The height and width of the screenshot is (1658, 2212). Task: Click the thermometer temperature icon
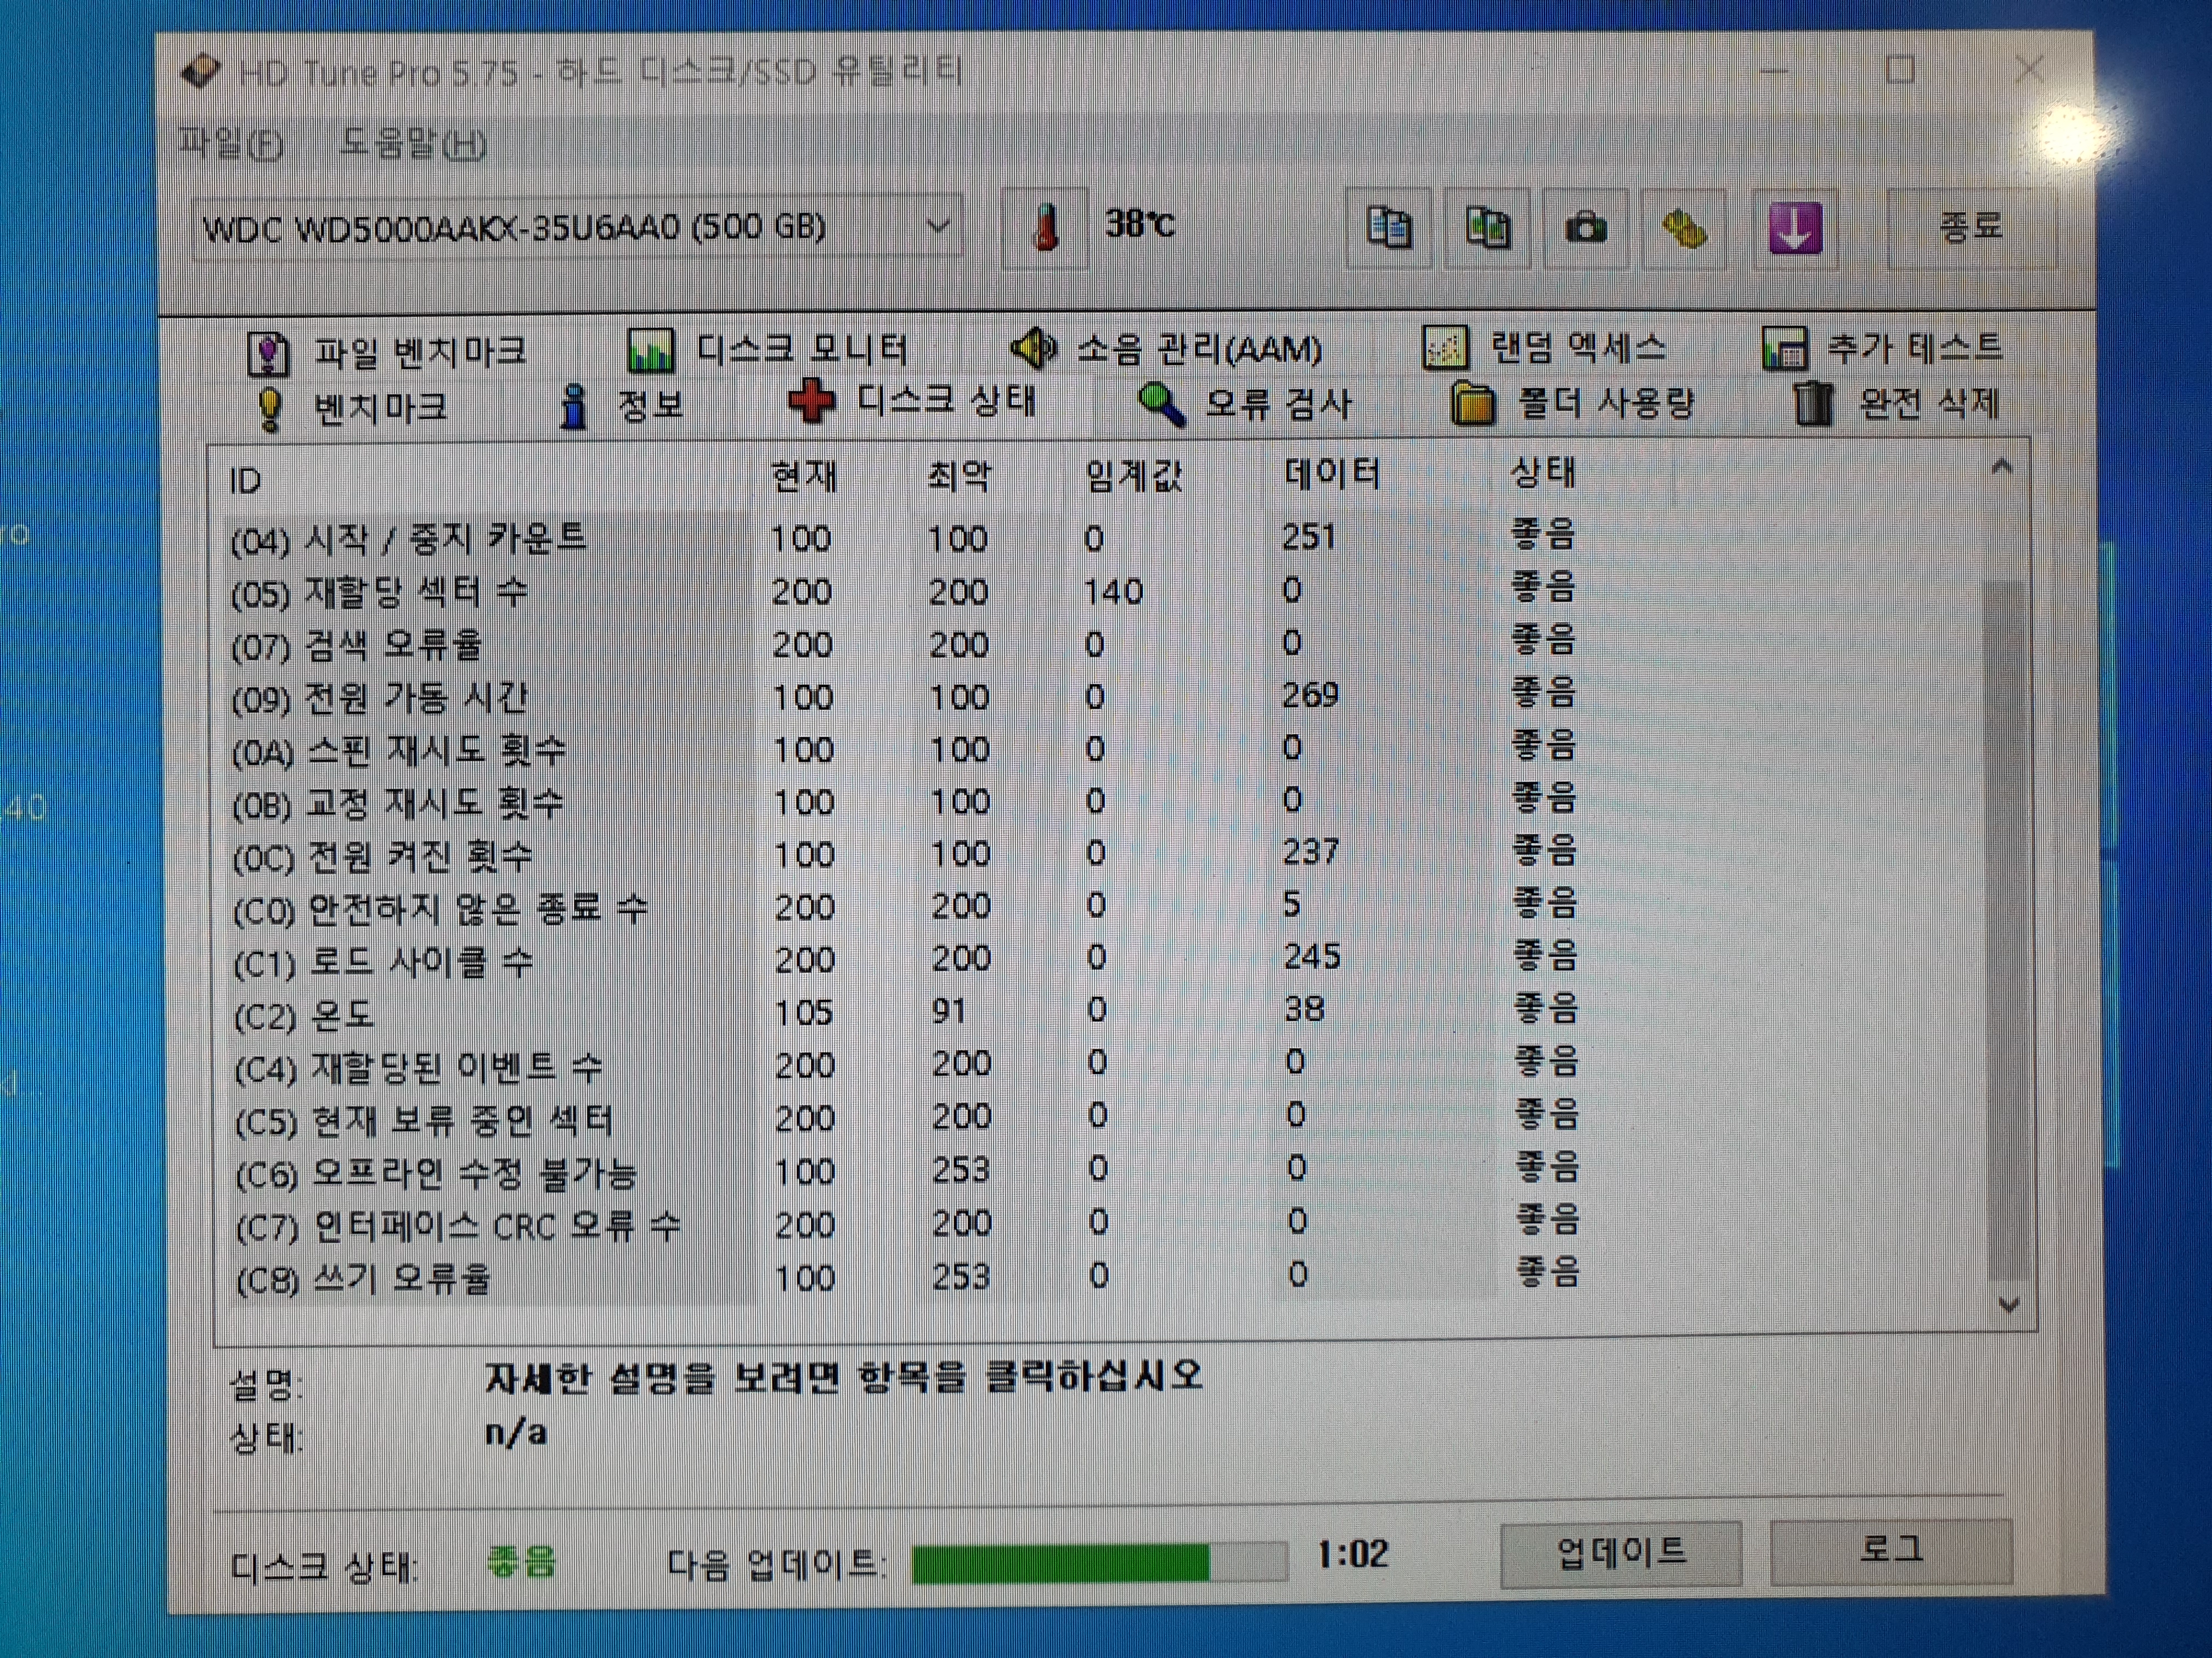click(x=1046, y=228)
